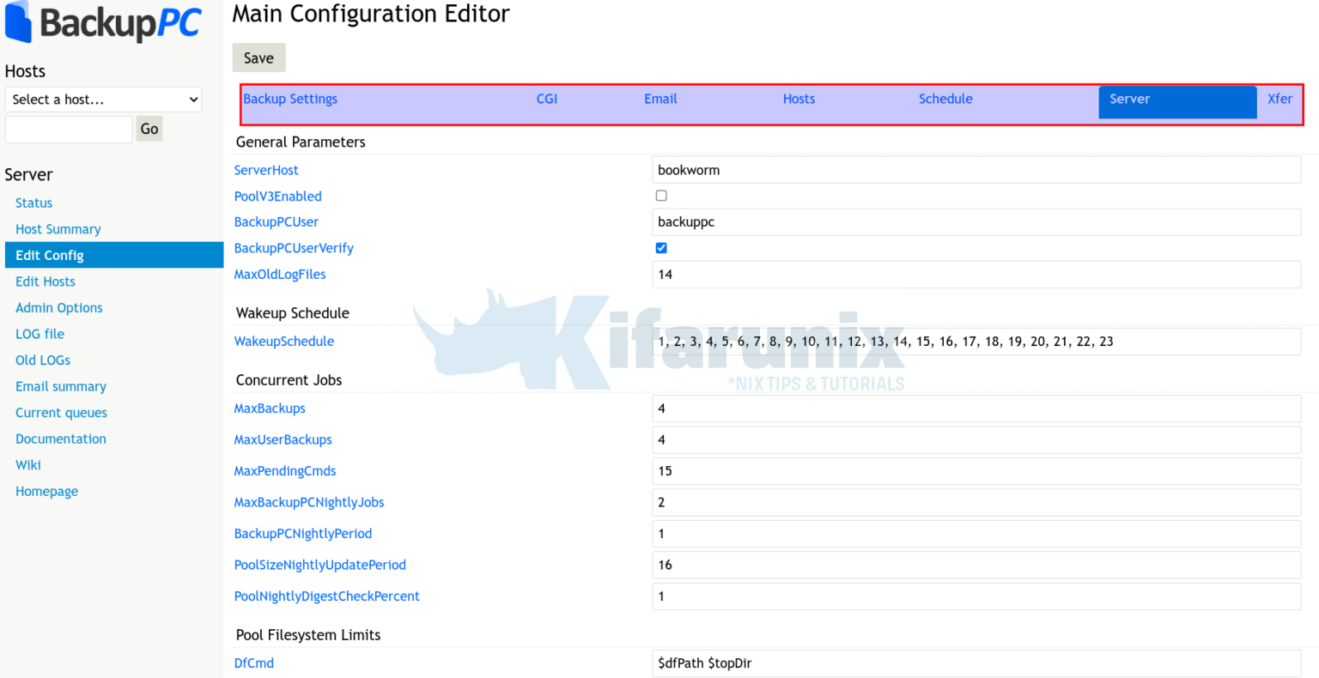The width and height of the screenshot is (1319, 678).
Task: Focus the MaxBackups value field
Action: click(x=976, y=409)
